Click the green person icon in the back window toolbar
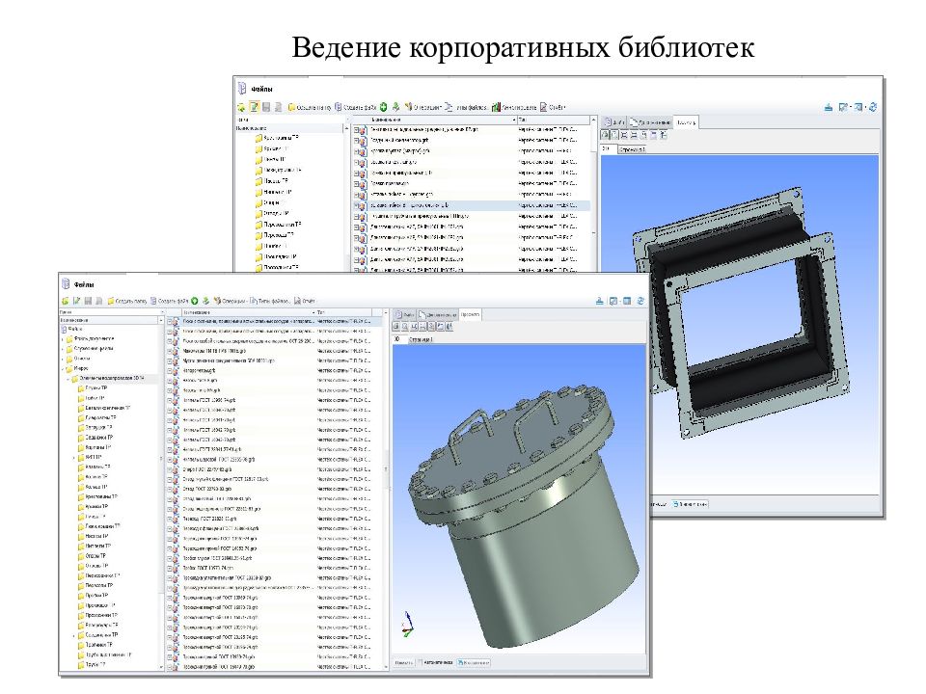Image resolution: width=926 pixels, height=694 pixels. pos(395,107)
